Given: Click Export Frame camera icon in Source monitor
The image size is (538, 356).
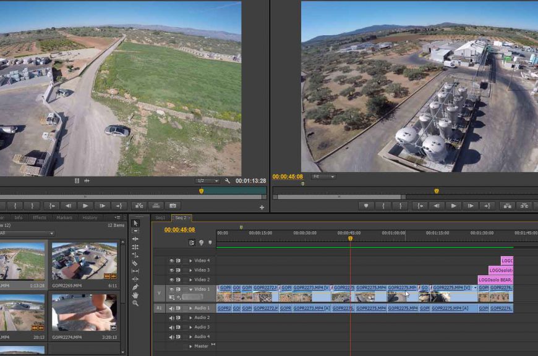Looking at the screenshot, I should point(173,205).
